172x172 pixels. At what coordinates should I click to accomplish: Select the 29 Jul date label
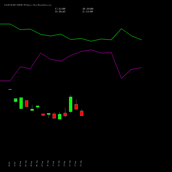[9, 164]
